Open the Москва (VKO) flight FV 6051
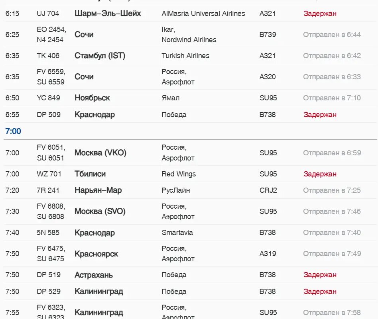 pos(191,153)
